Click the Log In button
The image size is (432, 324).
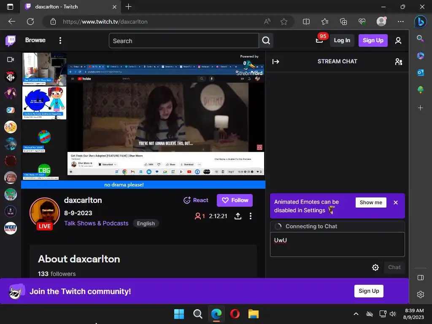pos(342,40)
